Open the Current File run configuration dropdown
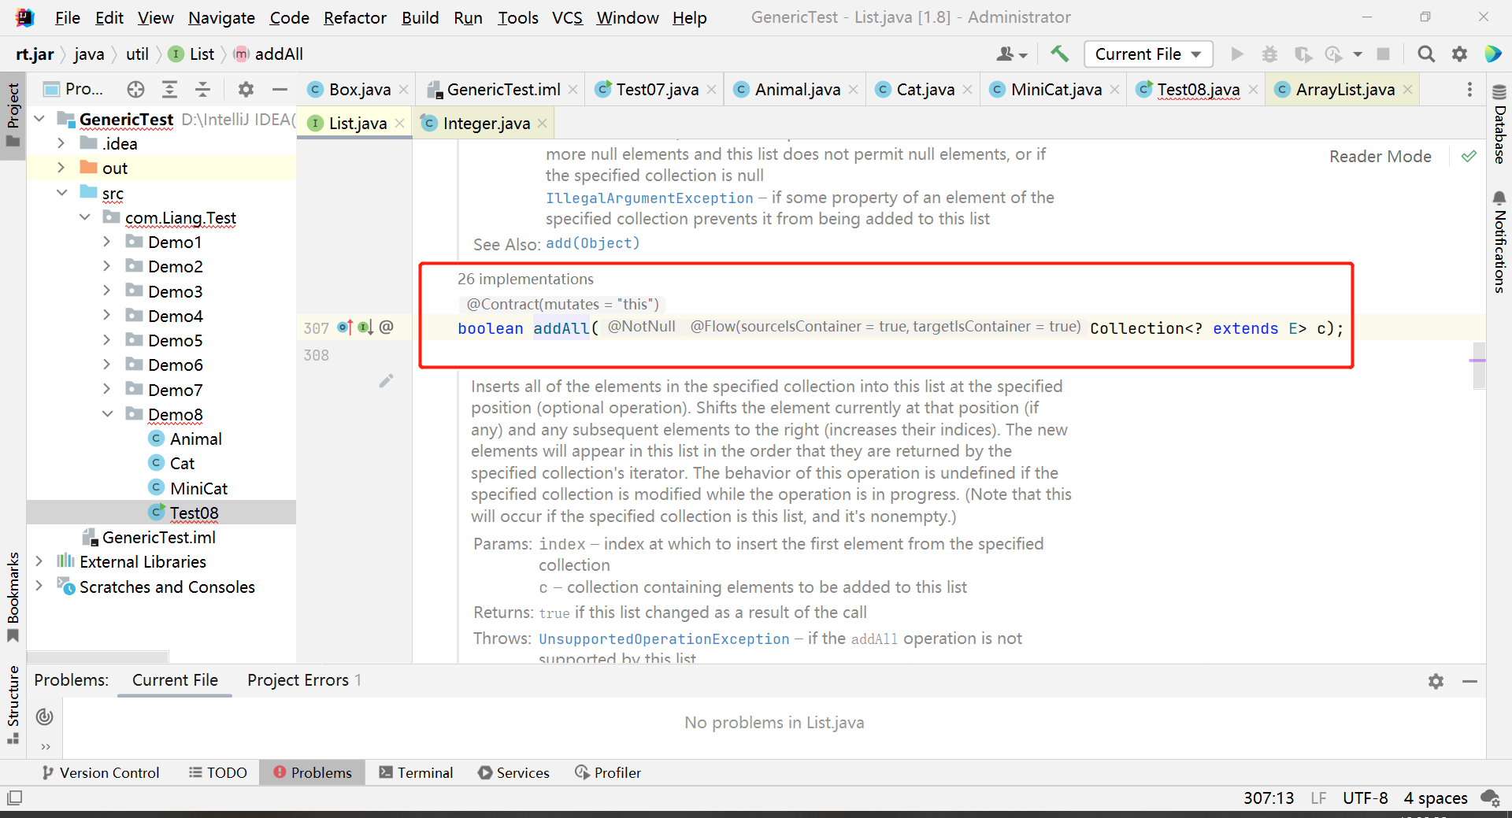Image resolution: width=1512 pixels, height=818 pixels. tap(1148, 54)
